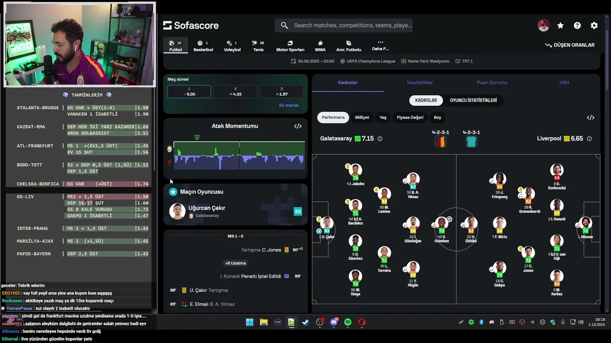
Task: Select KADROLAR toggle pill
Action: (x=426, y=101)
